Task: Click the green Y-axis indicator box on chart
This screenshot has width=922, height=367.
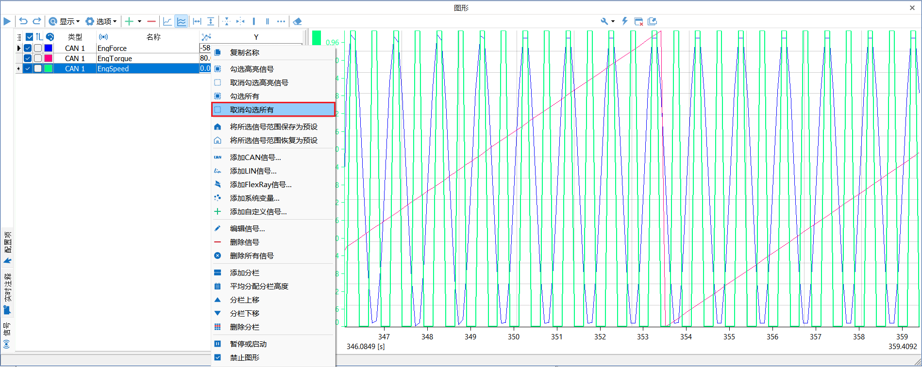Action: 317,38
